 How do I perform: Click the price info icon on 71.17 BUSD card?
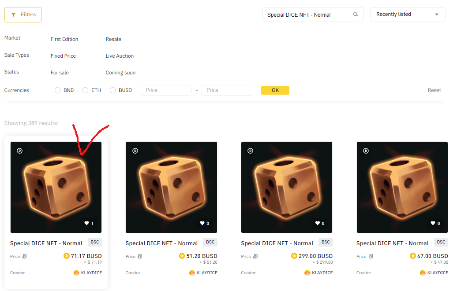[x=25, y=256]
